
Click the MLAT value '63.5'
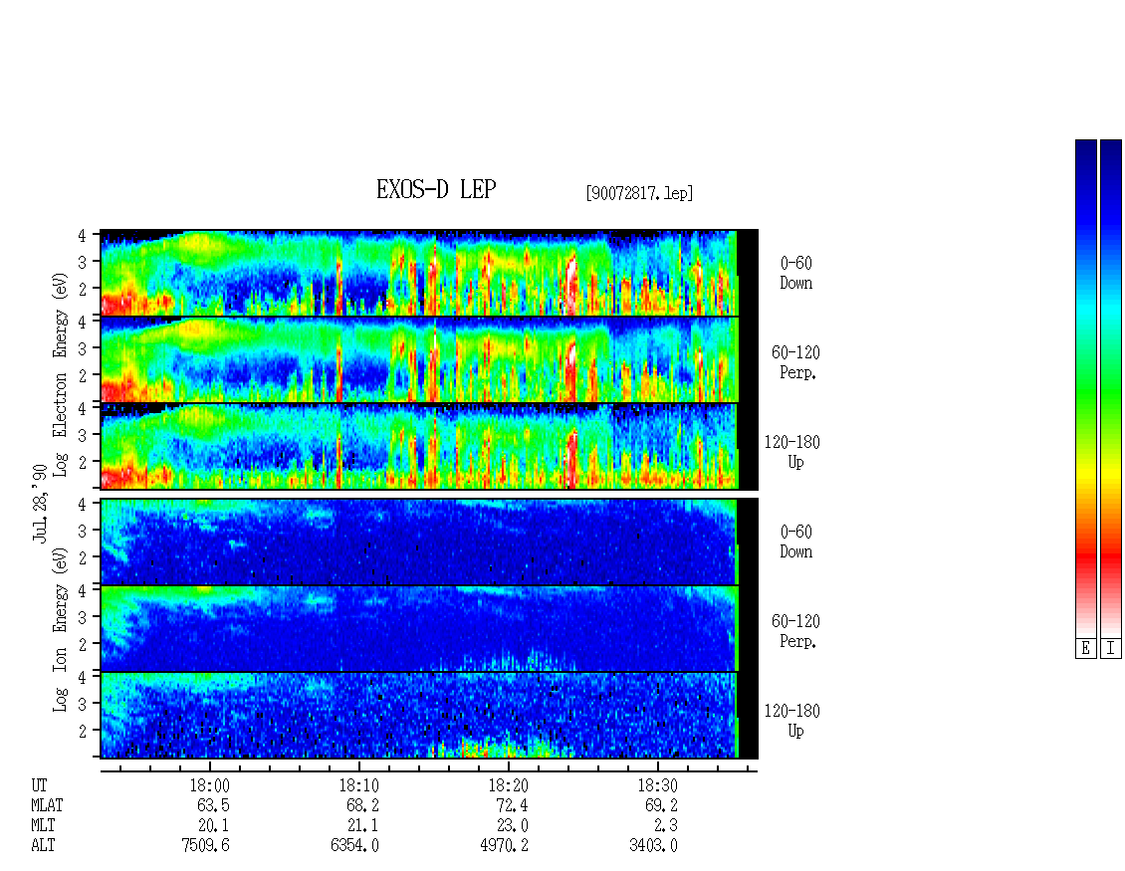point(213,805)
